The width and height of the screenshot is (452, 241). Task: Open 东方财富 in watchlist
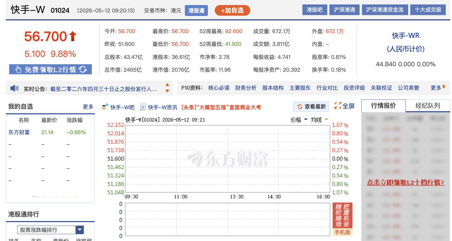tap(19, 132)
